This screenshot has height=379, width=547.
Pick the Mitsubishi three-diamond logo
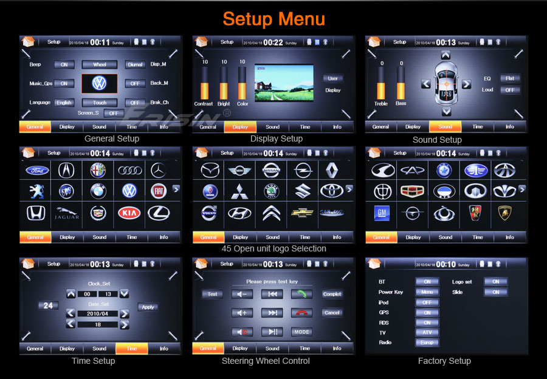click(239, 191)
